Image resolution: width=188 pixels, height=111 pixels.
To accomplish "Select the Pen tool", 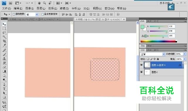I will (4, 85).
